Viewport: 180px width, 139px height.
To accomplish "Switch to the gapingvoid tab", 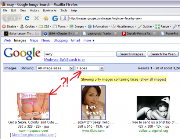I will 100,33.
